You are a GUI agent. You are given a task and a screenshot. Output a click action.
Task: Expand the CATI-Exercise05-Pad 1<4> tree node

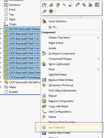pyautogui.click(x=1, y=48)
